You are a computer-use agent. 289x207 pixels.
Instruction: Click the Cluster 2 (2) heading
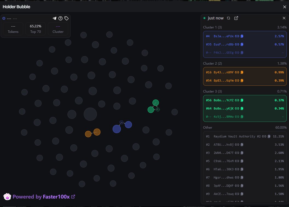click(212, 64)
